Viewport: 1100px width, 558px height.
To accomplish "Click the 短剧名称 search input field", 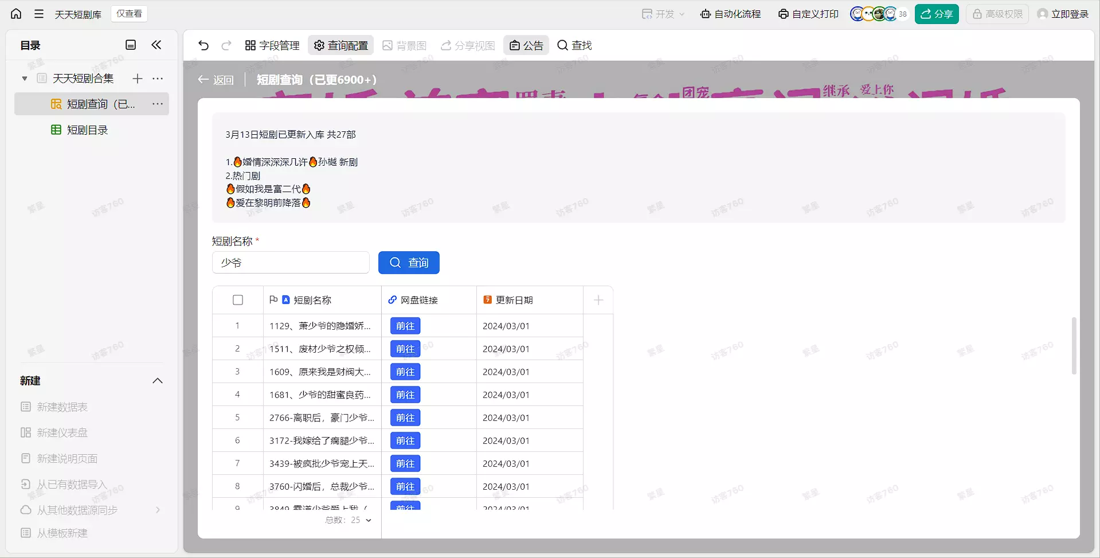I will point(291,263).
